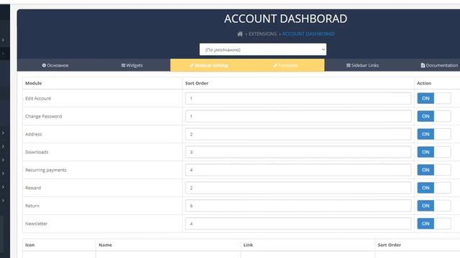Viewport: 460px width, 258px height.
Task: Select the Return sort order input
Action: 298,206
